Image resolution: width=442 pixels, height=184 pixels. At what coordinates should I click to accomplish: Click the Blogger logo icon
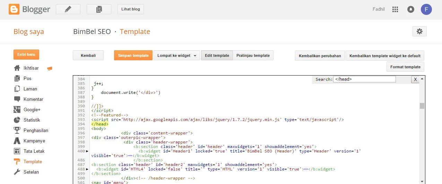coord(14,9)
